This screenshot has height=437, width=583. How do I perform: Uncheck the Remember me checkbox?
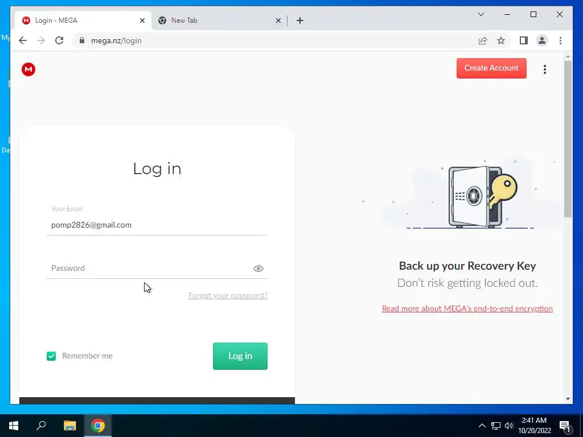tap(51, 356)
